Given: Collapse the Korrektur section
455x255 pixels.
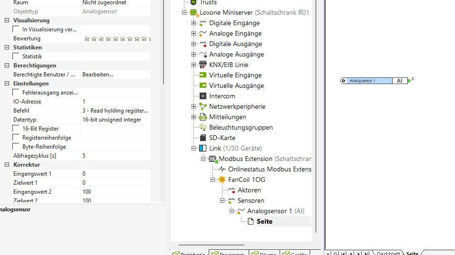Looking at the screenshot, I should [7, 164].
